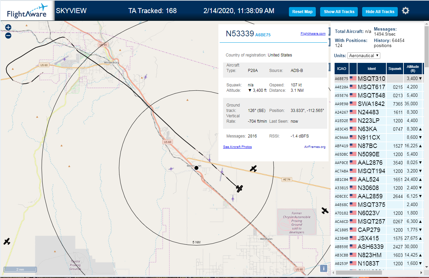Open the AirFrames.org link
The height and width of the screenshot is (278, 429).
click(x=315, y=147)
